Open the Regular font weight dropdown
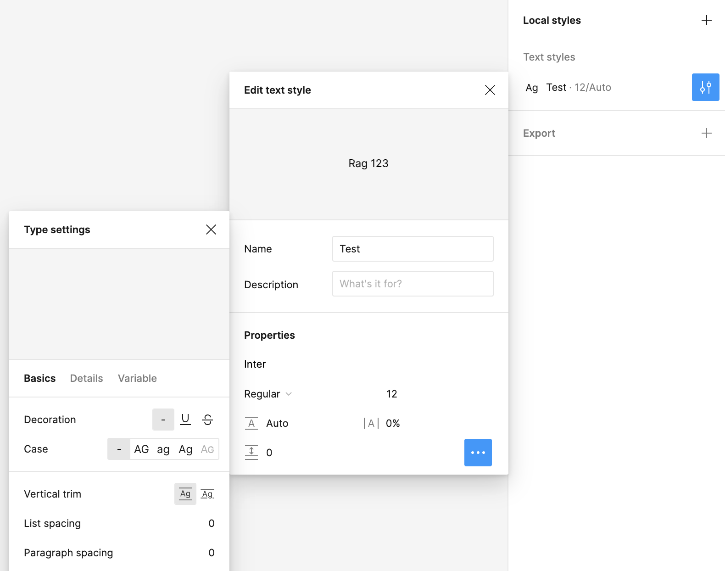 click(268, 394)
